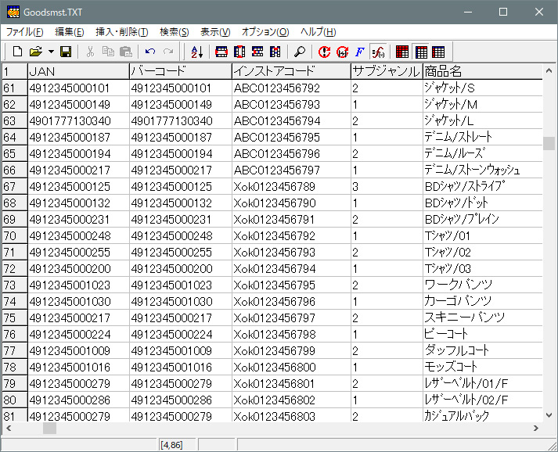
Task: Open the ファイル(F) menu
Action: [x=25, y=32]
